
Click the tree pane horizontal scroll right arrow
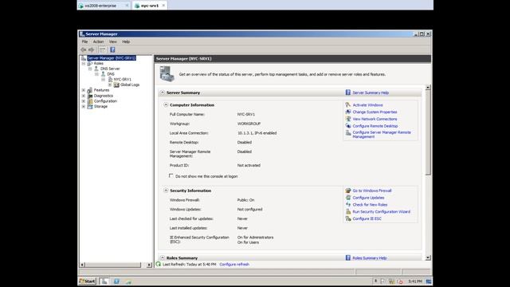pyautogui.click(x=149, y=265)
